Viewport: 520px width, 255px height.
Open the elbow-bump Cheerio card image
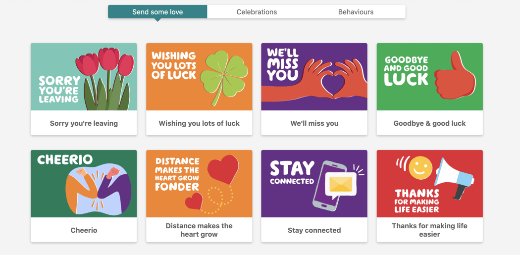84,184
